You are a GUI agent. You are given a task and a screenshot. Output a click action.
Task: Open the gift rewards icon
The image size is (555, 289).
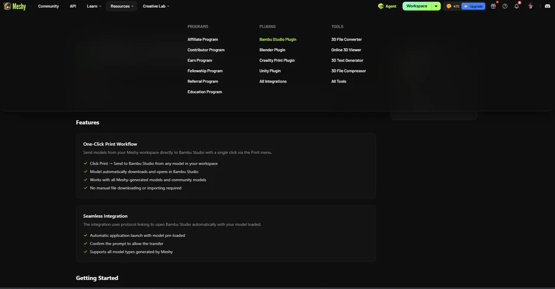(x=493, y=6)
